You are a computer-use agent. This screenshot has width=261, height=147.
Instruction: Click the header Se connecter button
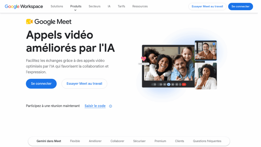241,6
